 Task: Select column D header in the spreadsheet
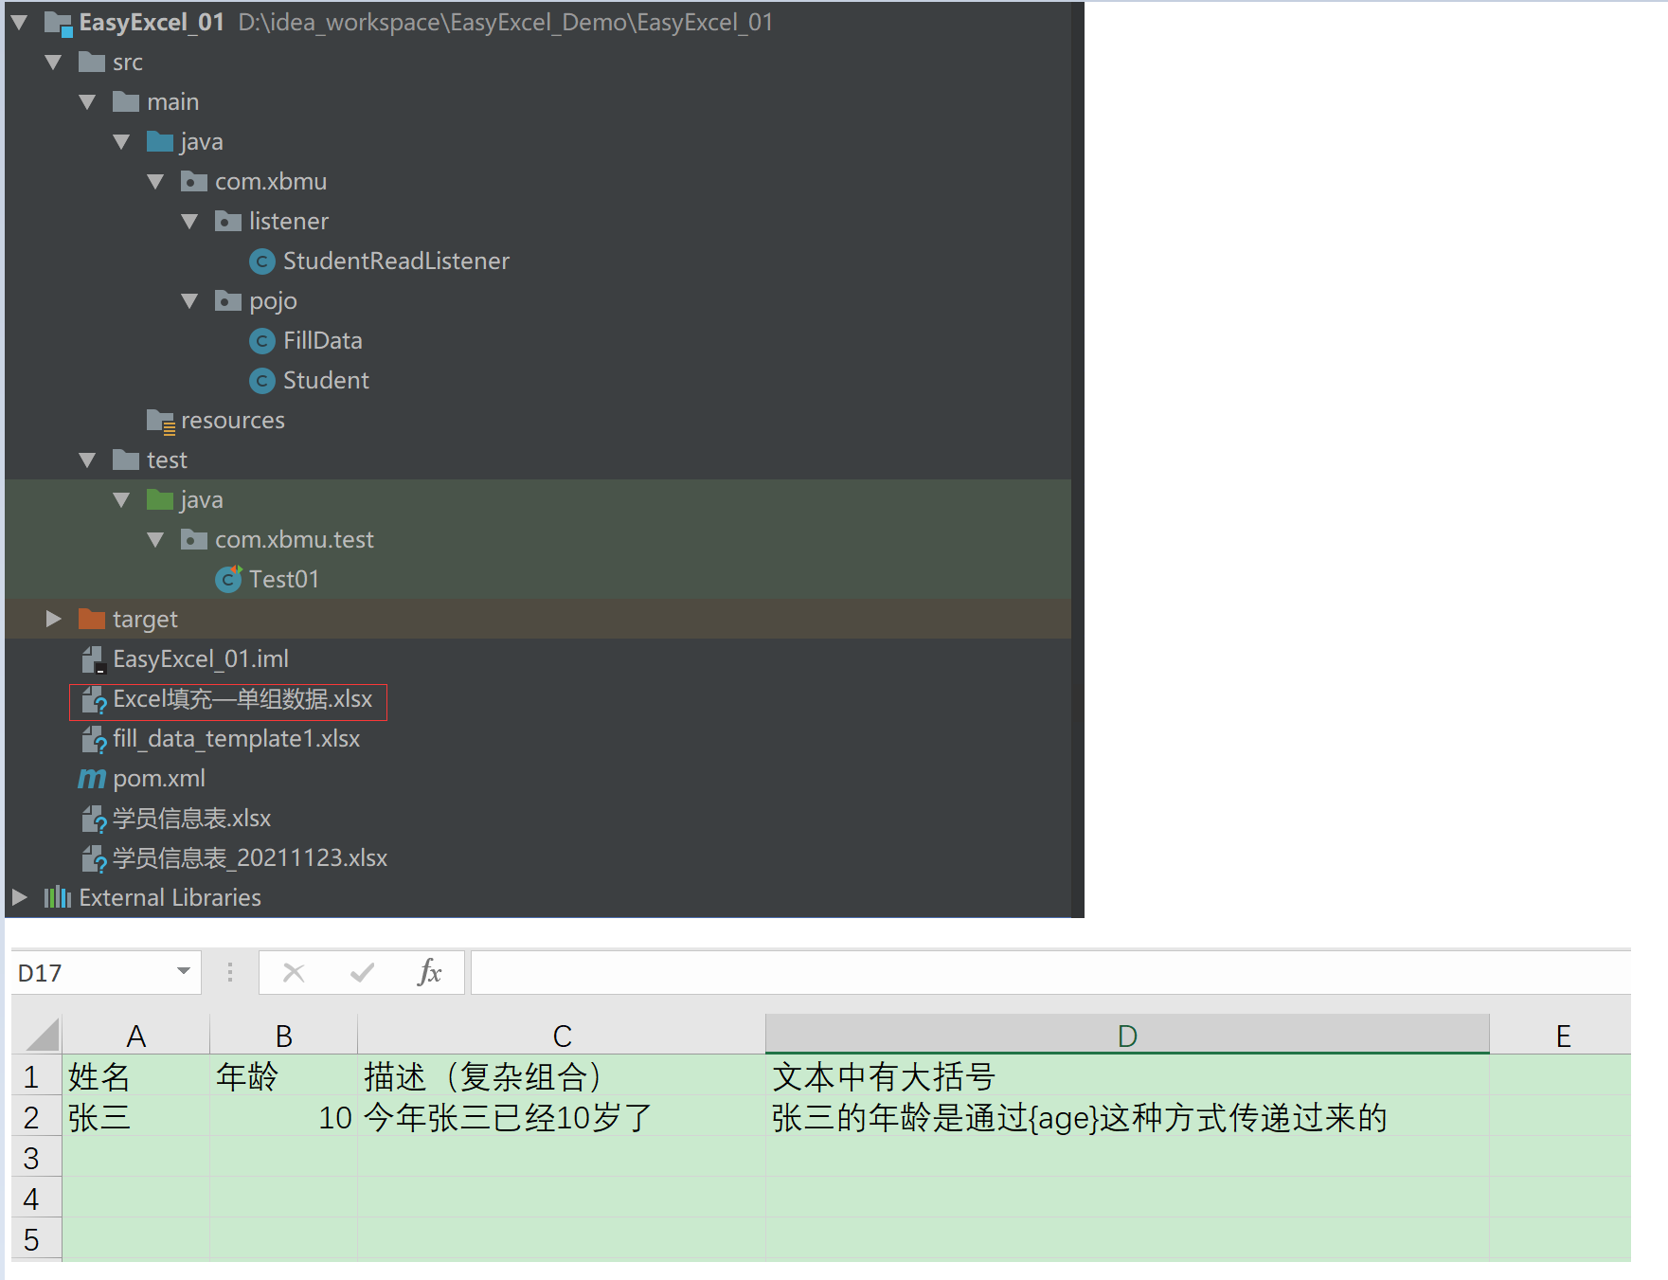1125,1035
